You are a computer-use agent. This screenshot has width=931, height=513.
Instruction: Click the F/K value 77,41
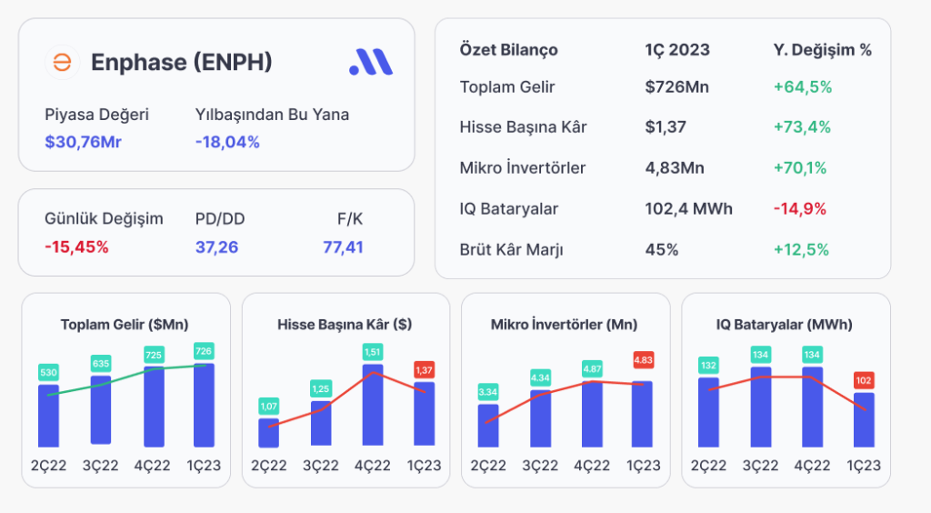tap(343, 247)
